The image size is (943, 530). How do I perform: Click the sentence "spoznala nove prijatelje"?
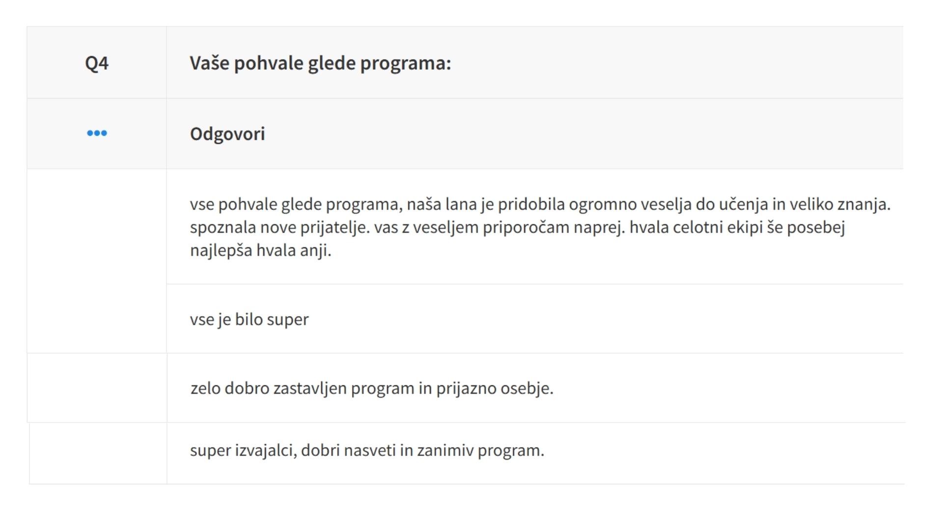point(279,227)
